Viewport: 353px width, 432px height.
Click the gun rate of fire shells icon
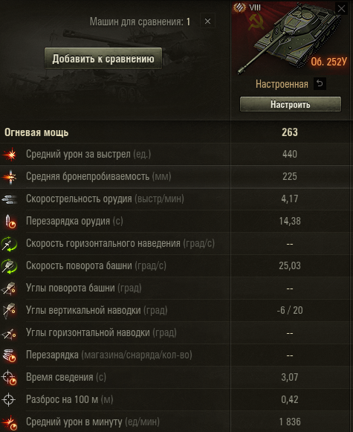10,199
